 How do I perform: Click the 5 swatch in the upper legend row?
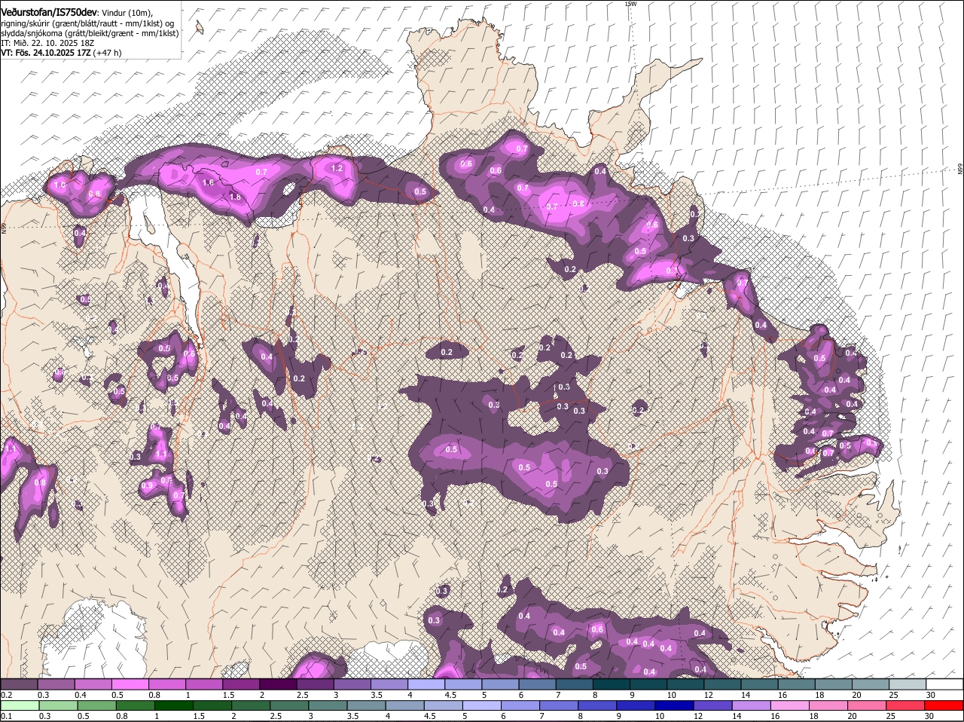pos(500,684)
